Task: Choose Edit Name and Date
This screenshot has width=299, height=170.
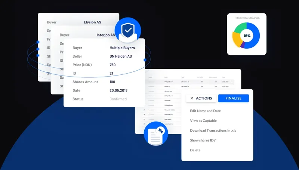Action: 205,111
